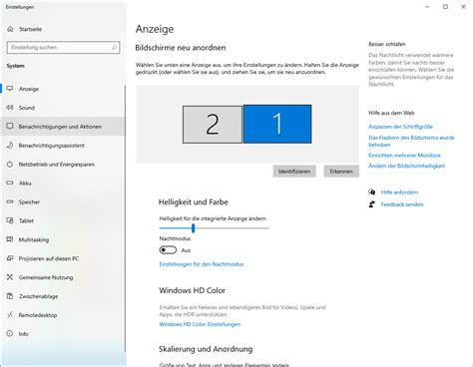The width and height of the screenshot is (473, 367).
Task: Open Einrichten mehrerer Monitore link
Action: (x=404, y=156)
